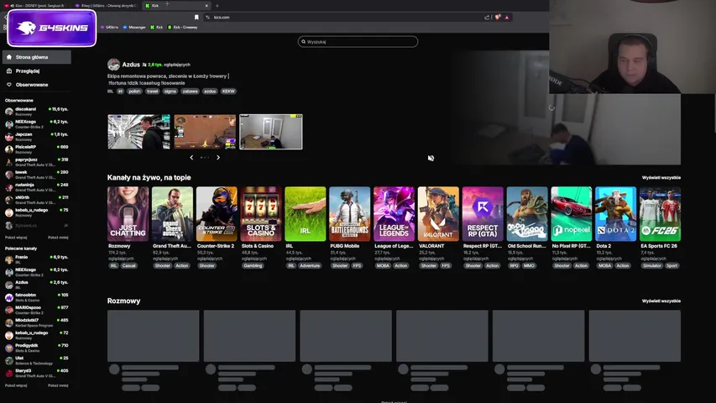This screenshot has width=716, height=403.
Task: Open followed channel paprycjusz
Action: pyautogui.click(x=37, y=162)
